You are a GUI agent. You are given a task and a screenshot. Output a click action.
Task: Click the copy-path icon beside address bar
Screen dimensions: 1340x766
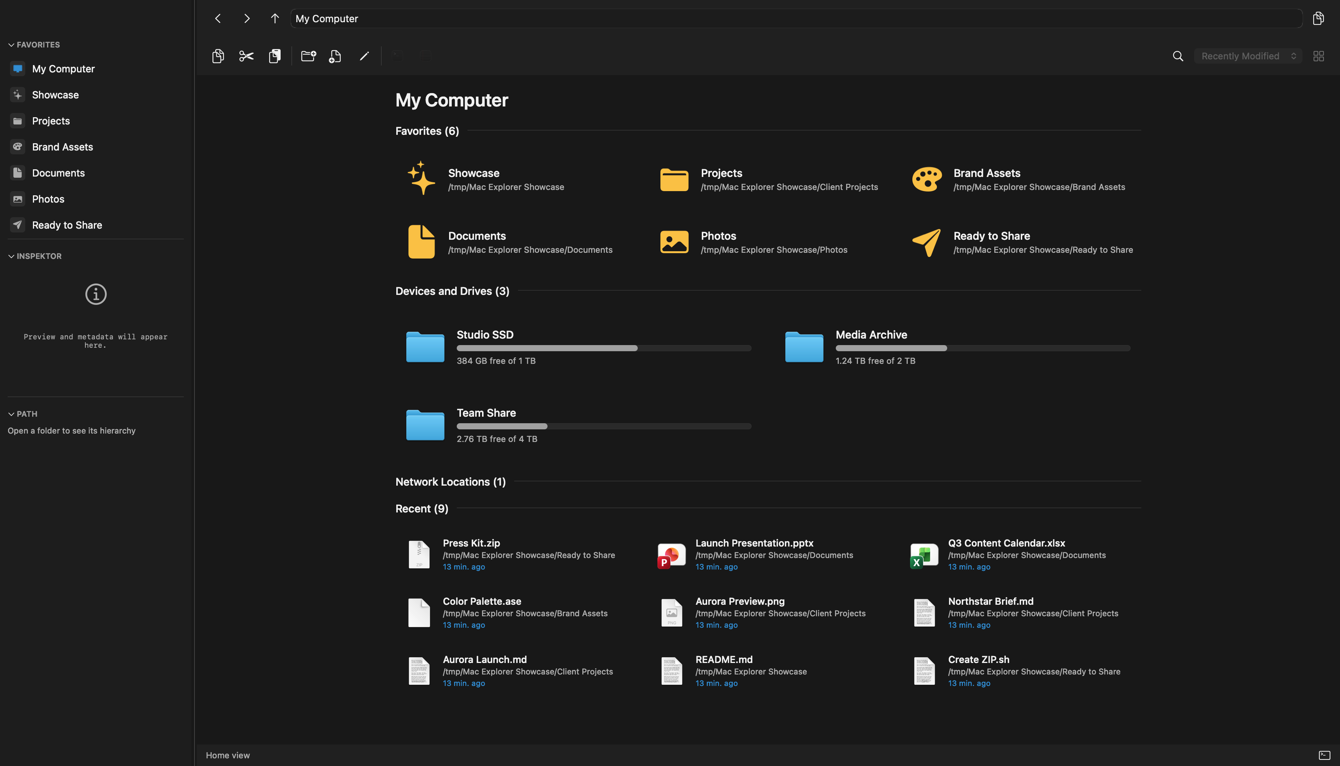pyautogui.click(x=1318, y=18)
